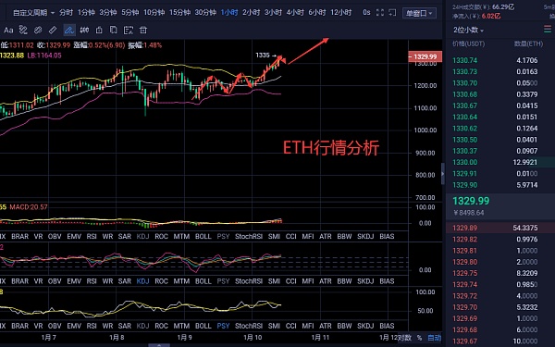Select the Aa text annotation tool

tap(8, 31)
